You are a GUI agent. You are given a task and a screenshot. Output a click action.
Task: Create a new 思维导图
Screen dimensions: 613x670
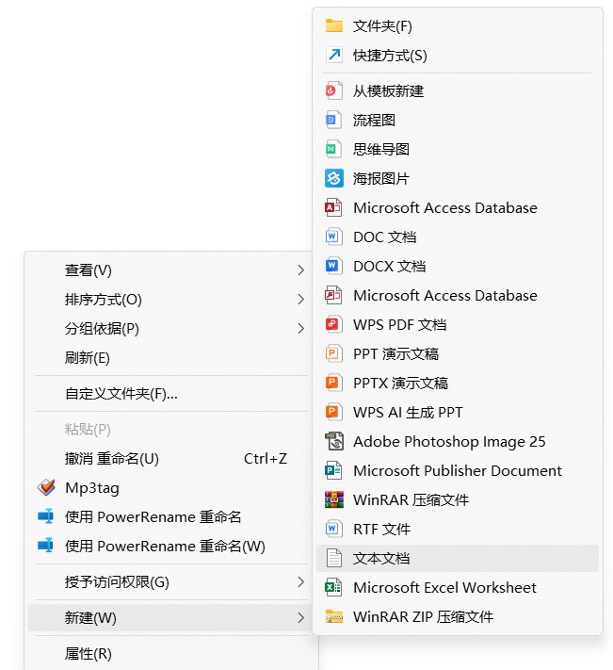[458, 149]
